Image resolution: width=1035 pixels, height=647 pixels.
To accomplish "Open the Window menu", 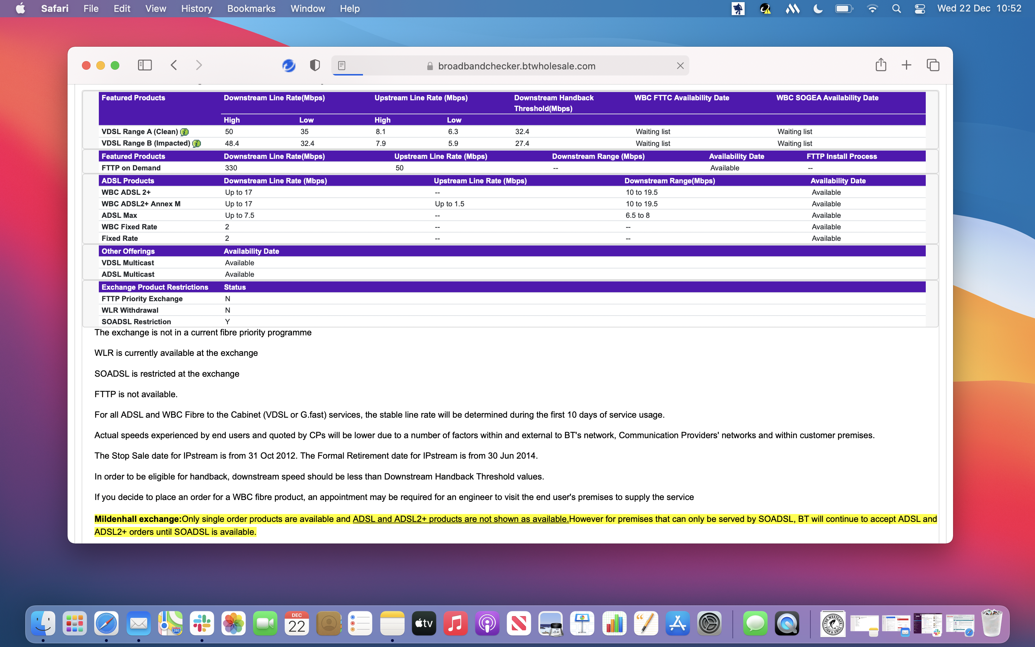I will pyautogui.click(x=308, y=9).
